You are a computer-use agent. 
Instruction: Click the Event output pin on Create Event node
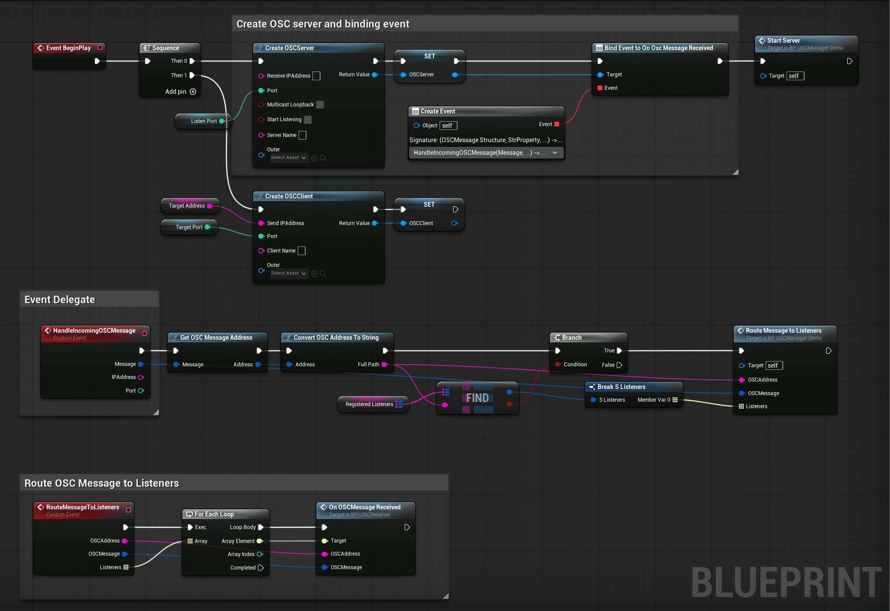[557, 124]
